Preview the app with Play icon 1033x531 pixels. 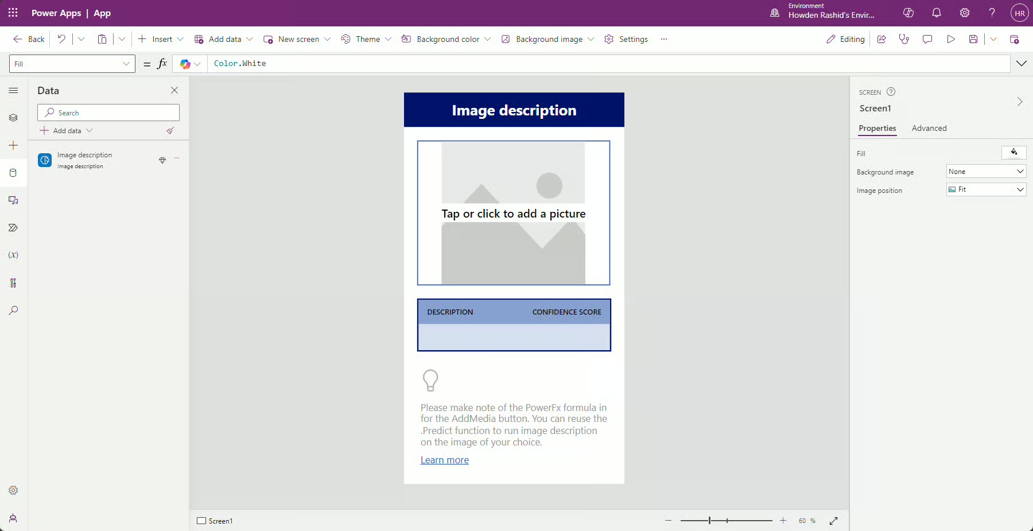pos(951,39)
